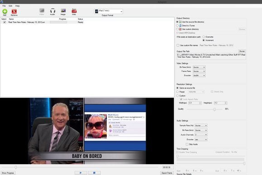Click the Adapter app icon in the title bar
Viewport: 262px width, 175px height.
[x=2, y=2]
